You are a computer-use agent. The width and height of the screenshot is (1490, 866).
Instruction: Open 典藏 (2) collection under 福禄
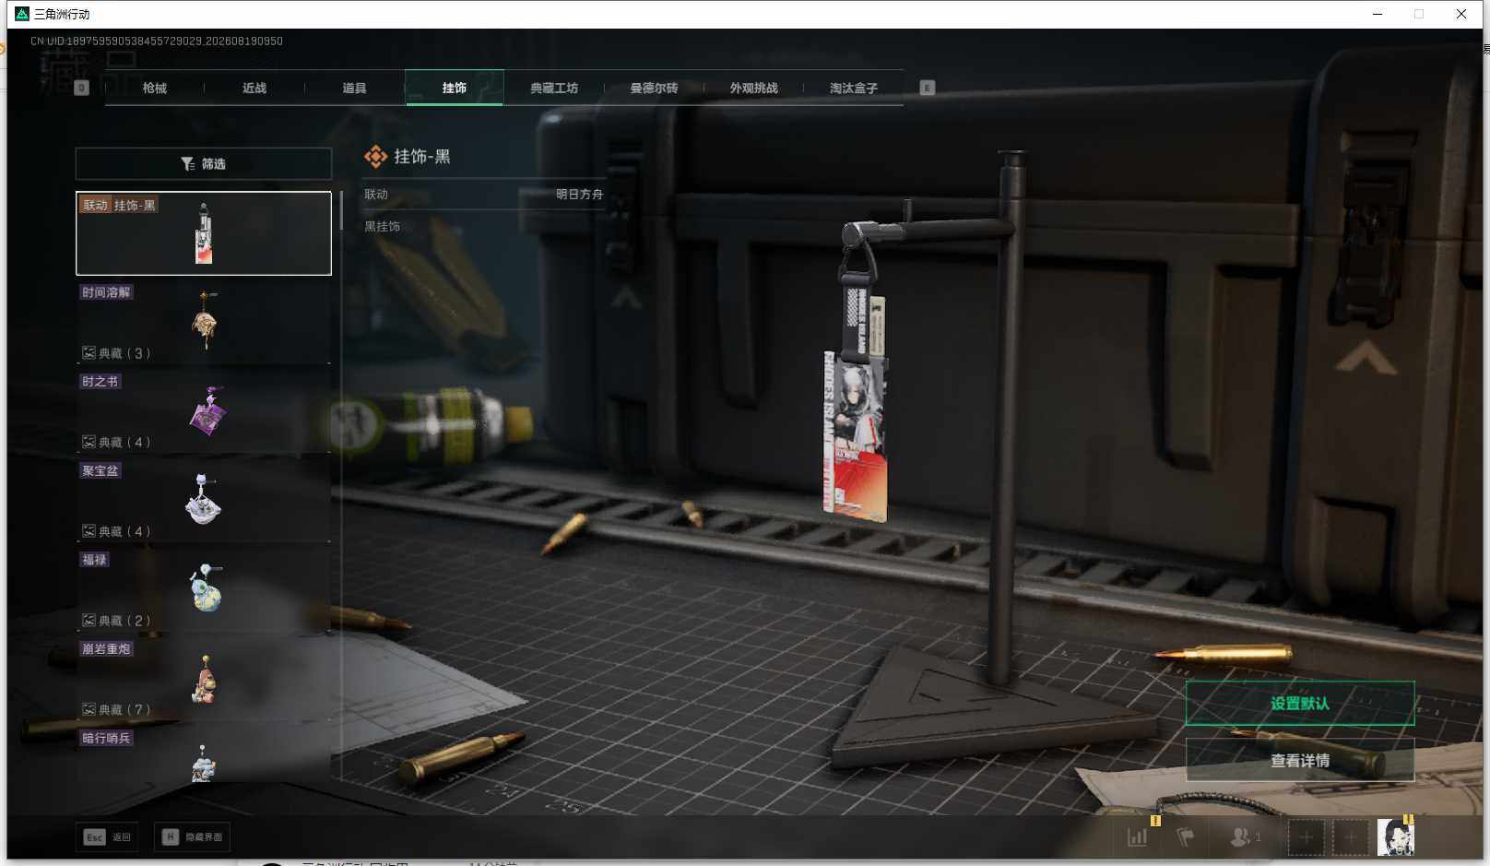pos(116,621)
